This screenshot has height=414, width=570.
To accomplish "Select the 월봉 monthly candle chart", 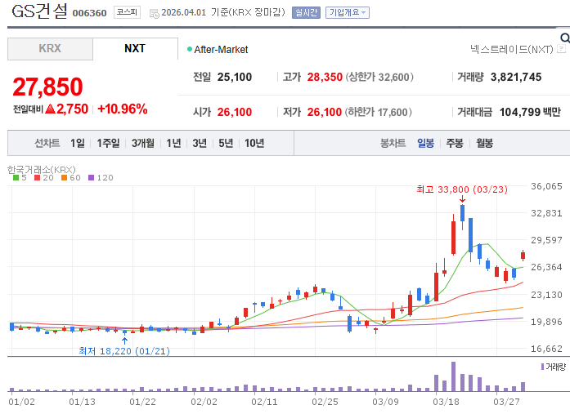I will pyautogui.click(x=485, y=144).
